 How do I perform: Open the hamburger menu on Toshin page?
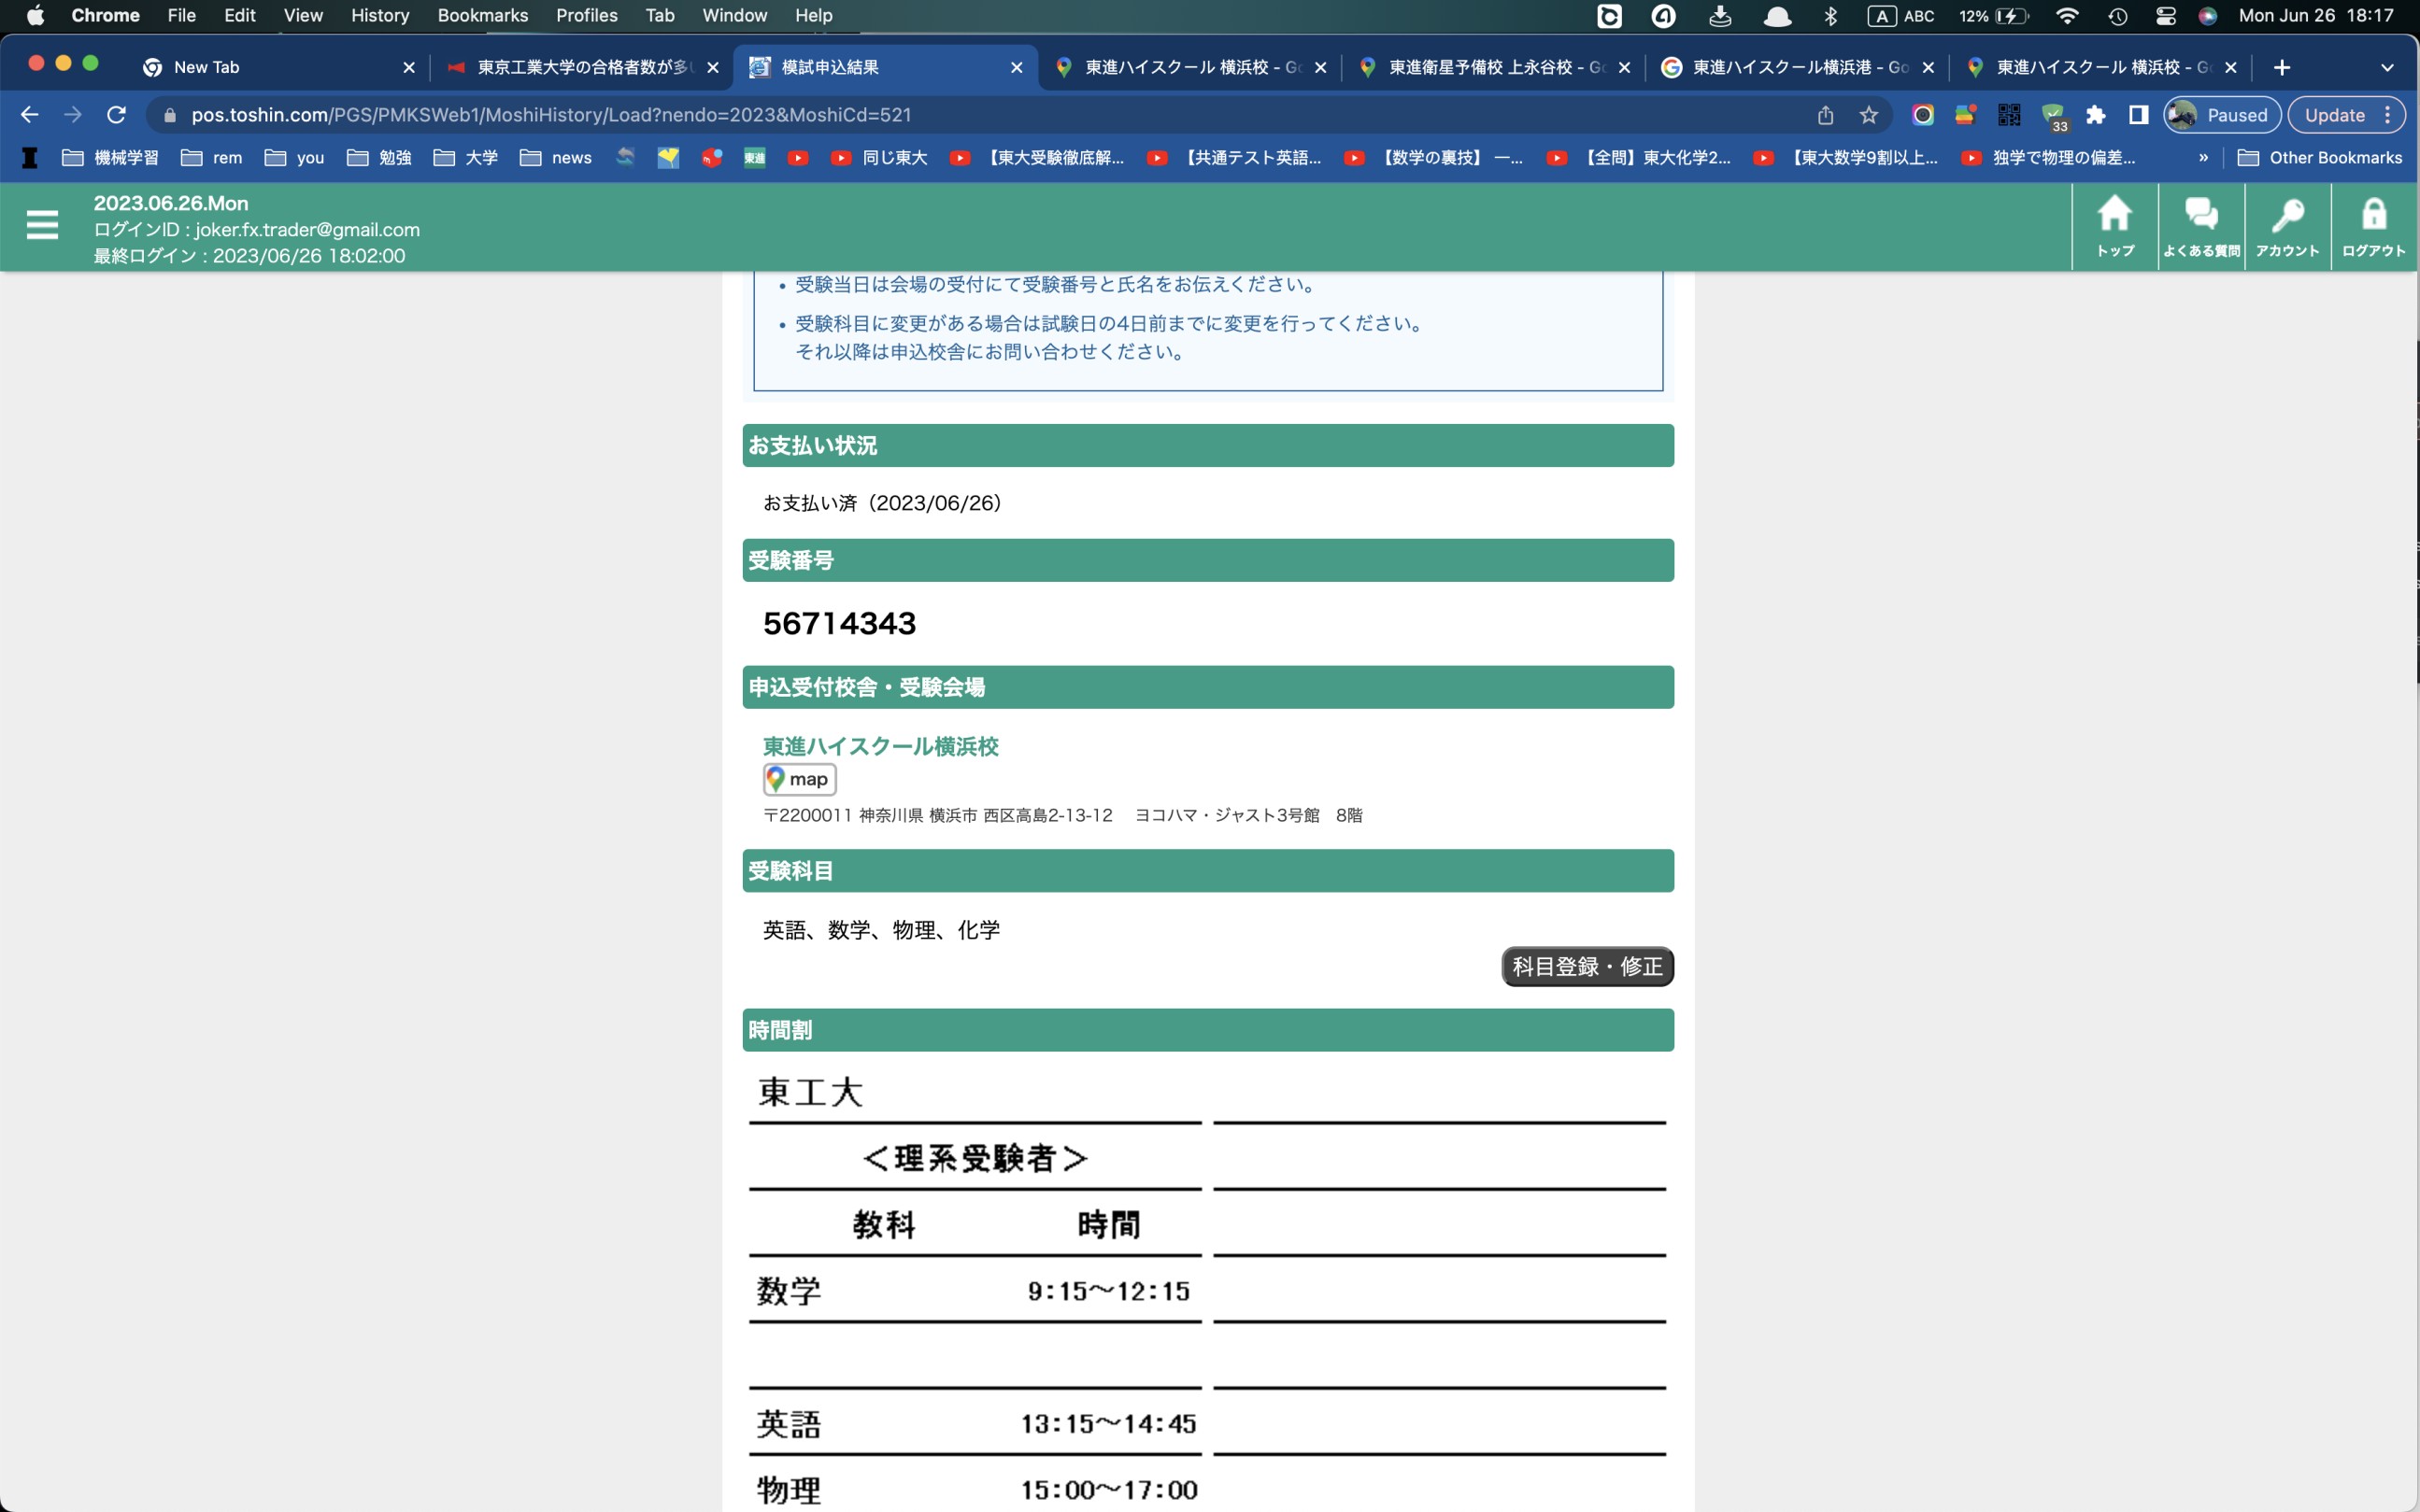(42, 225)
